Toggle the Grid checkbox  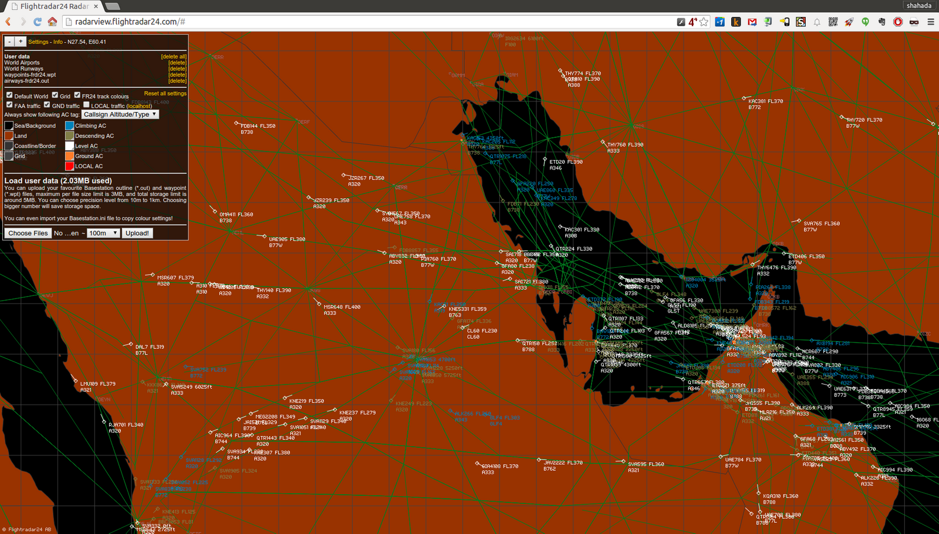[55, 95]
